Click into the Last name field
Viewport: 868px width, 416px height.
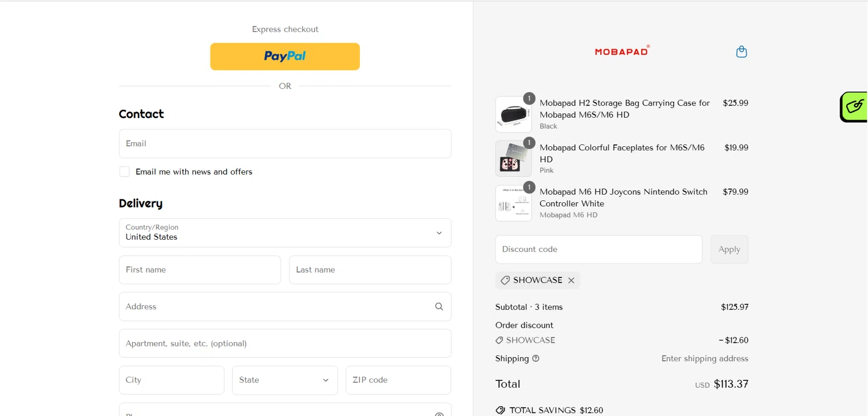[370, 270]
